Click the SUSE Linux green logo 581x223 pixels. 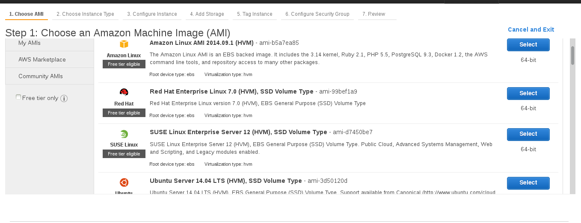[124, 134]
